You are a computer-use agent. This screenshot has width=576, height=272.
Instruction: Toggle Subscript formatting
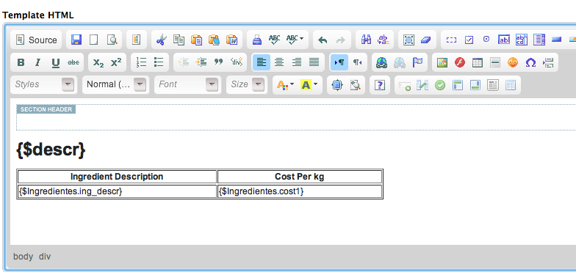98,62
